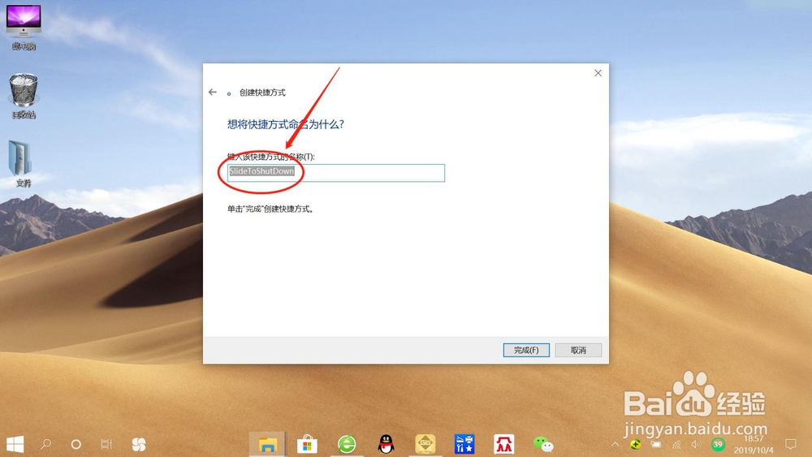Open green e browser from taskbar
This screenshot has height=457, width=812.
[x=347, y=444]
